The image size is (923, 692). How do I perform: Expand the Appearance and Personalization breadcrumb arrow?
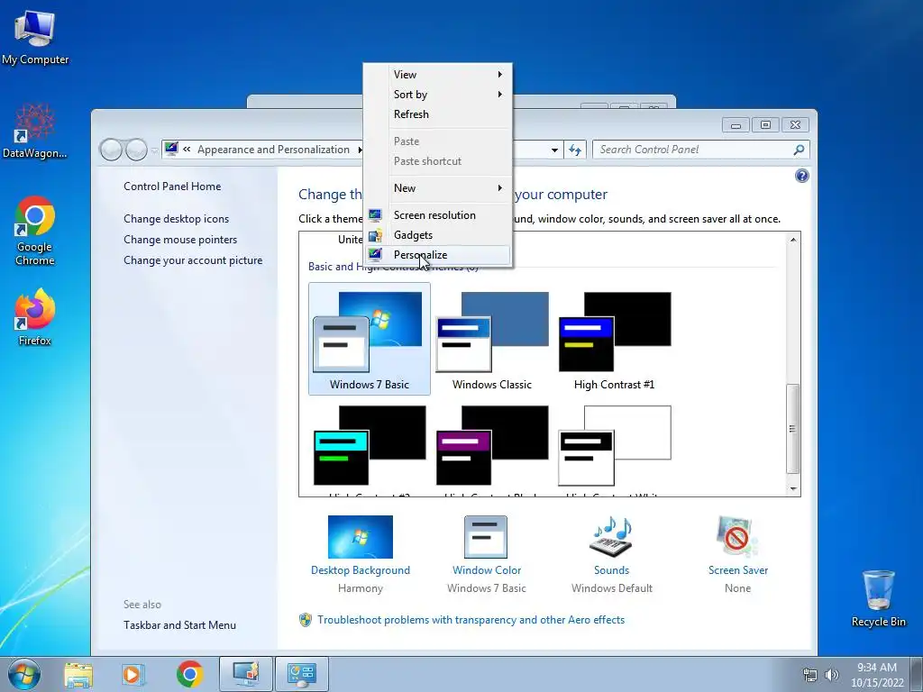[x=361, y=150]
